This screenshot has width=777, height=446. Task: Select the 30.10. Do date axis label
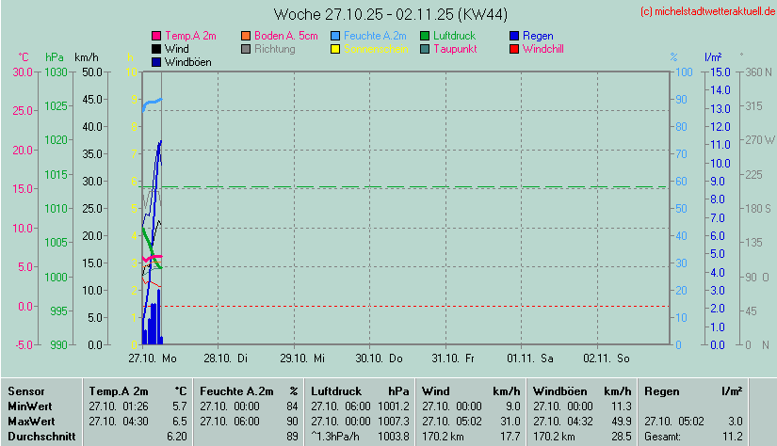(379, 358)
